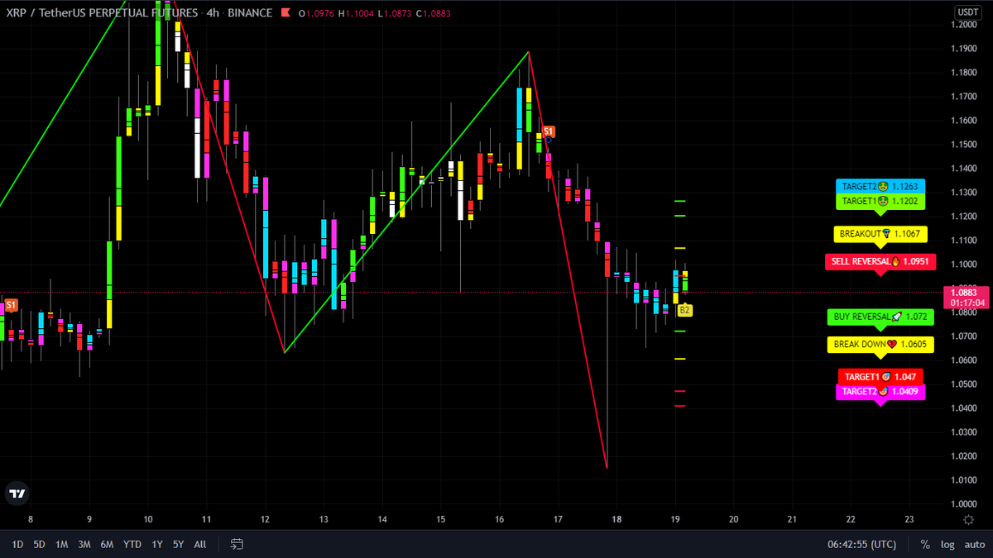
Task: Toggle auto scale mode
Action: 974,545
